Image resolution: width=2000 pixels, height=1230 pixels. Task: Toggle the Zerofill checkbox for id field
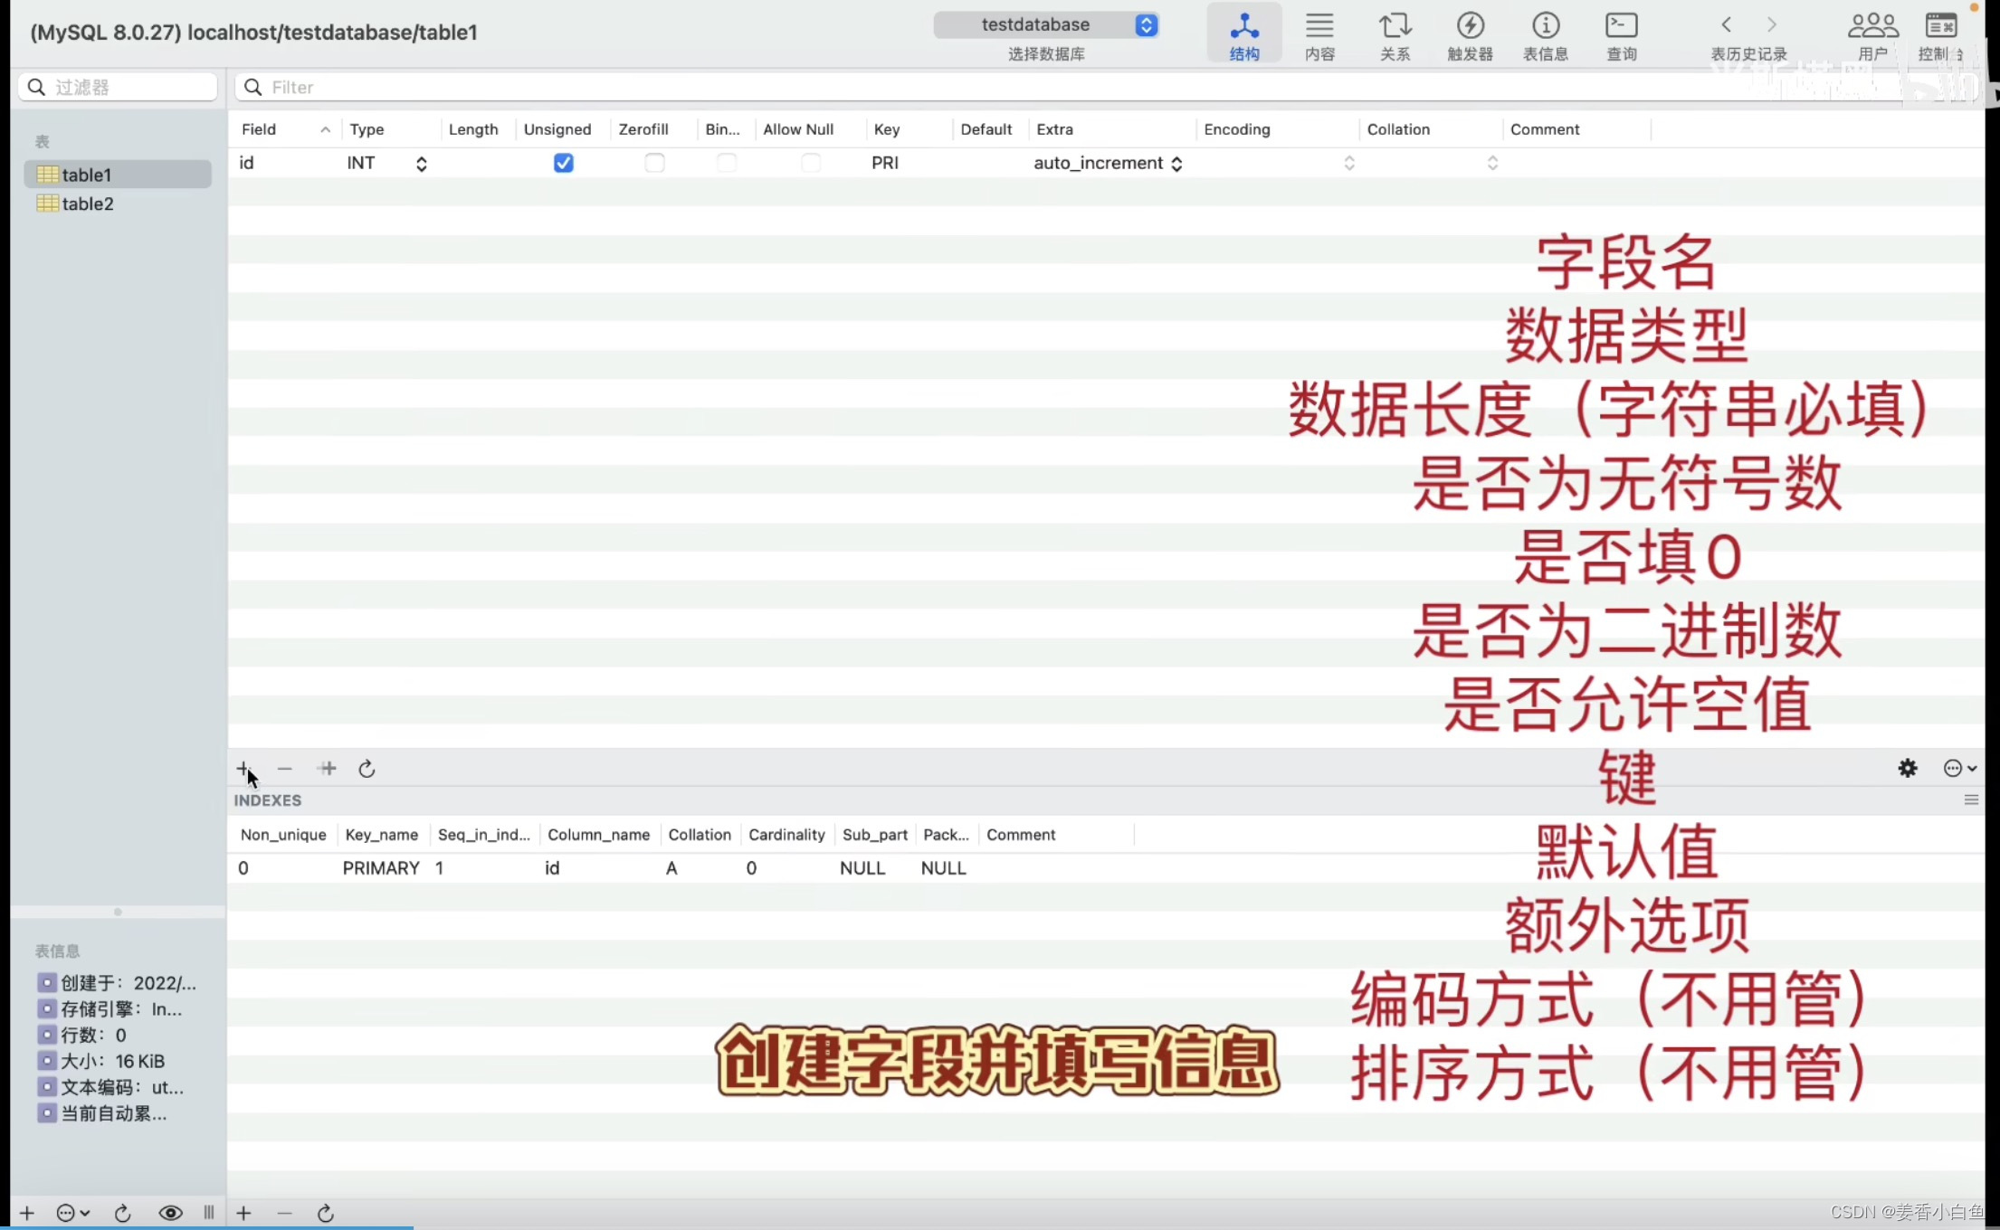(x=654, y=161)
